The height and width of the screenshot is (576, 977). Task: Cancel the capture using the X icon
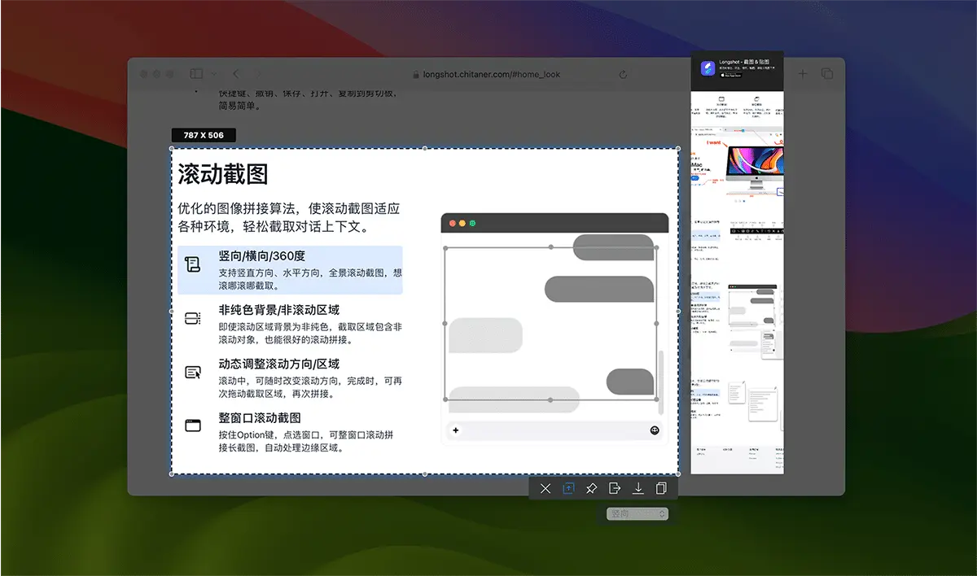[545, 488]
